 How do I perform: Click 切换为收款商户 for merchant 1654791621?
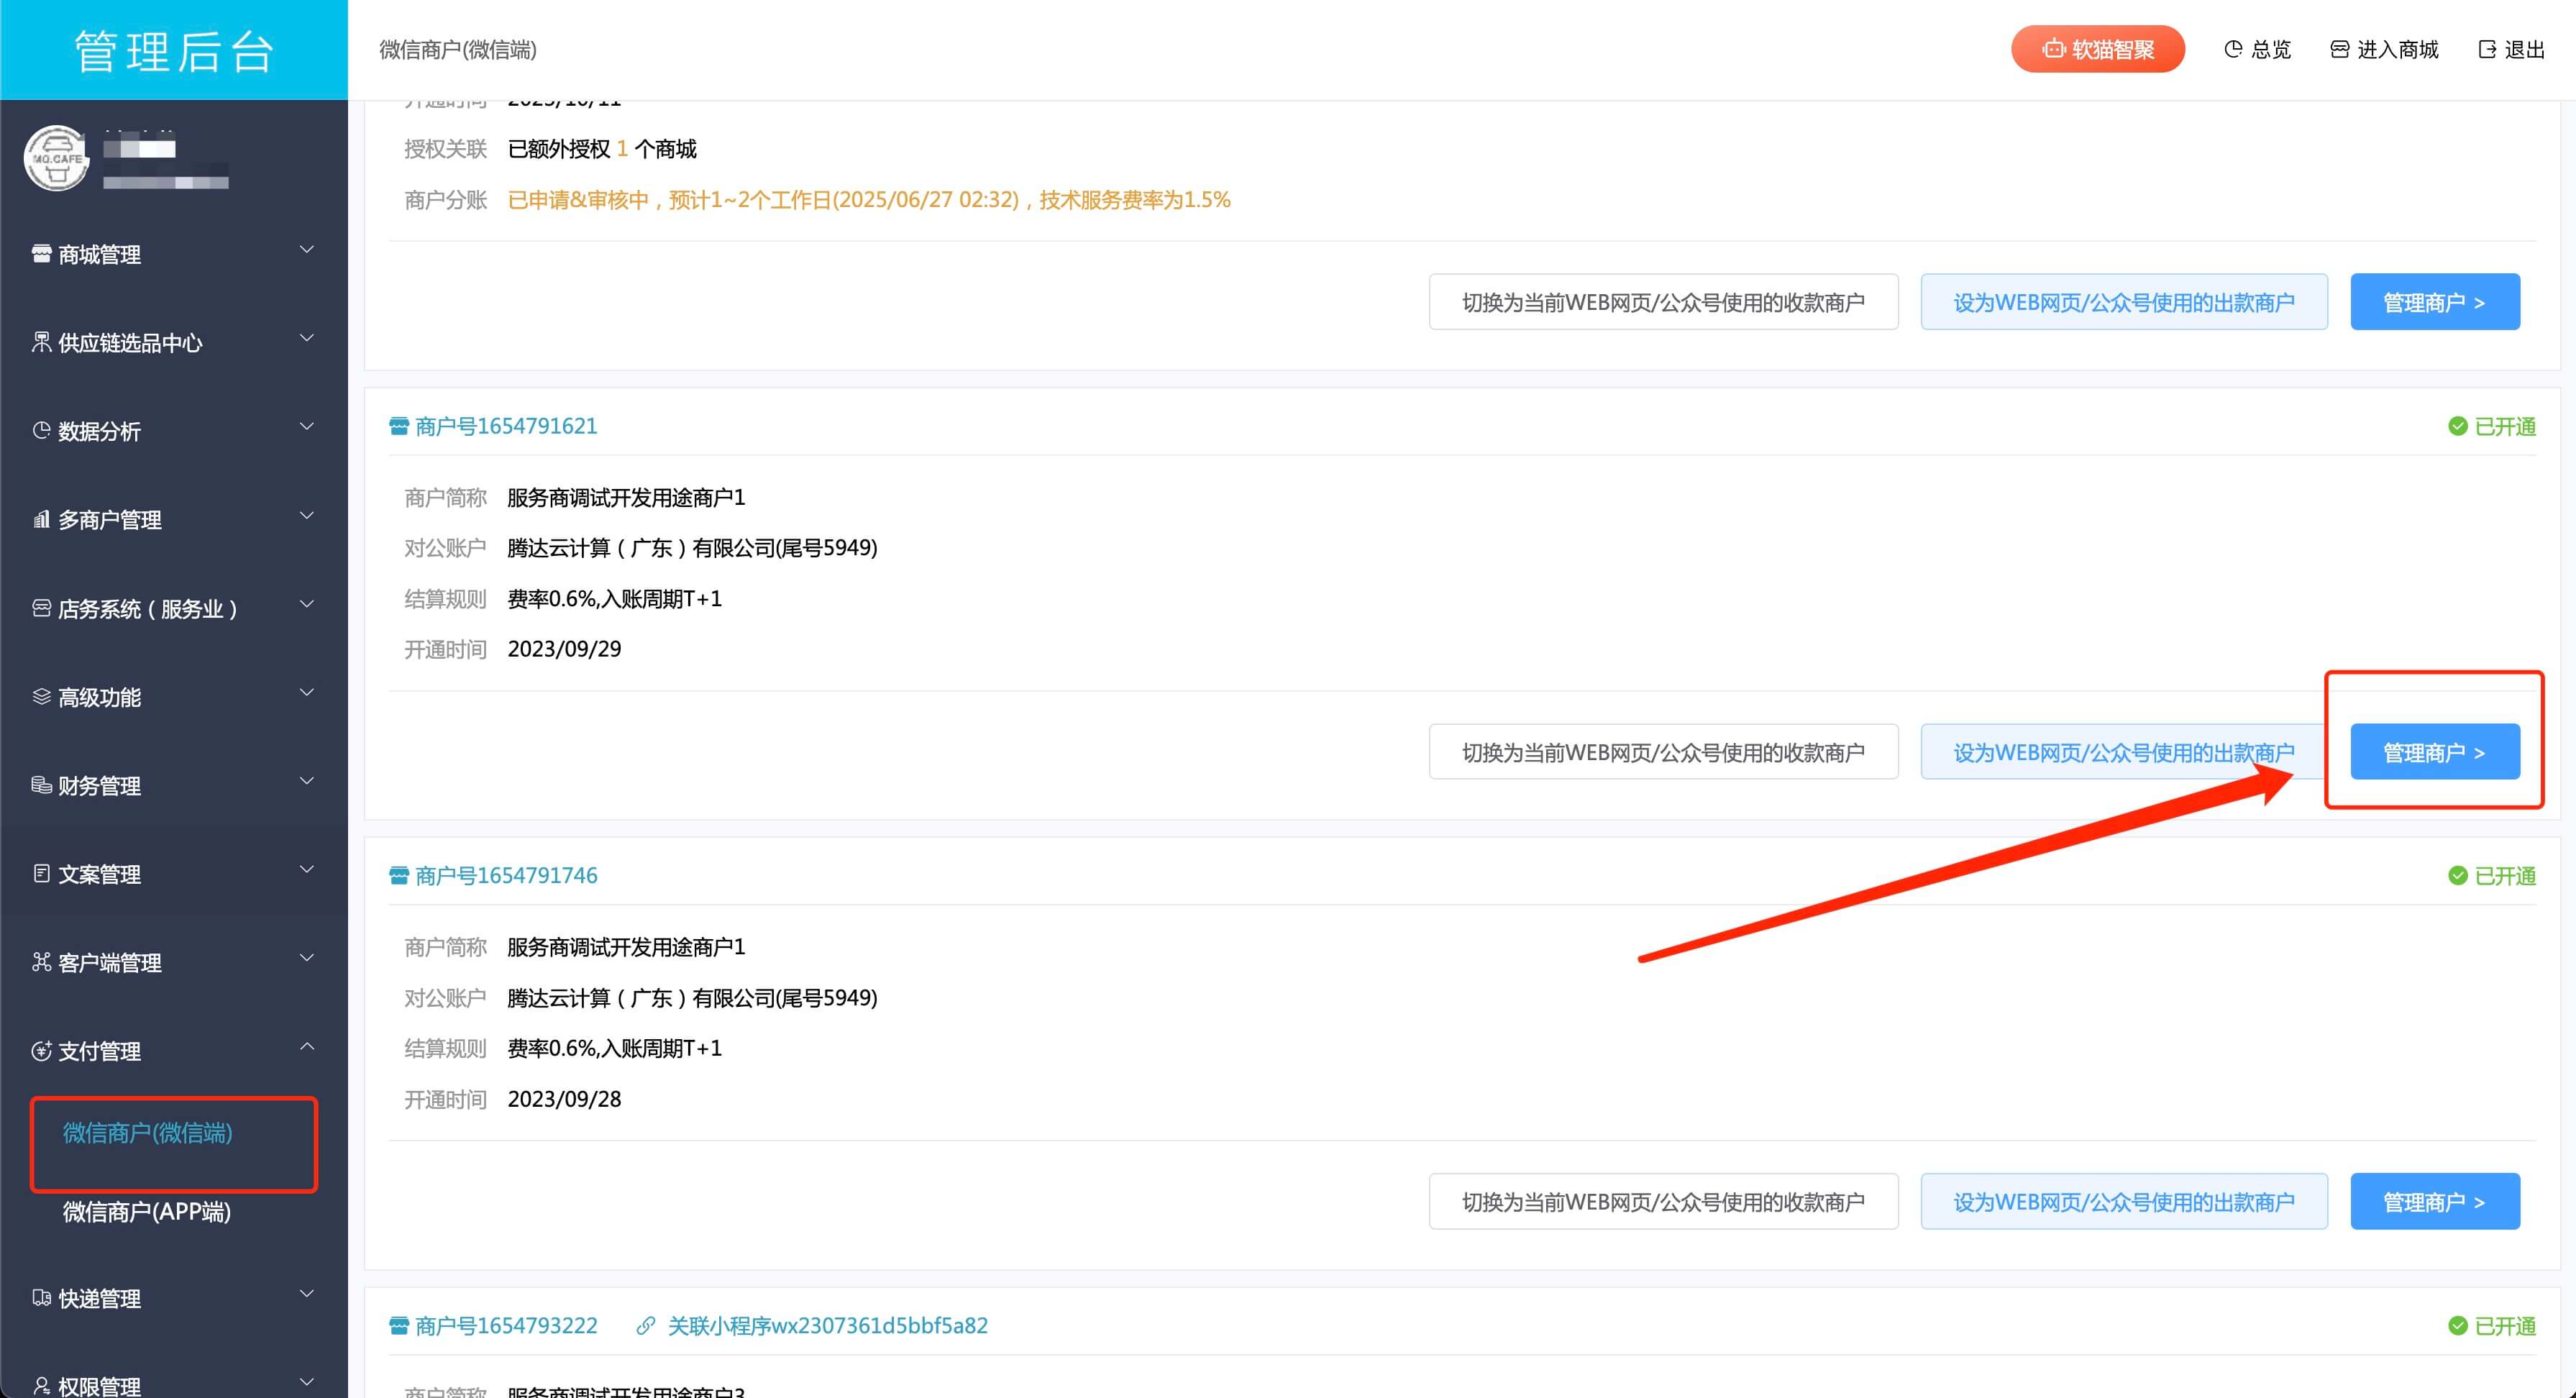tap(1664, 752)
